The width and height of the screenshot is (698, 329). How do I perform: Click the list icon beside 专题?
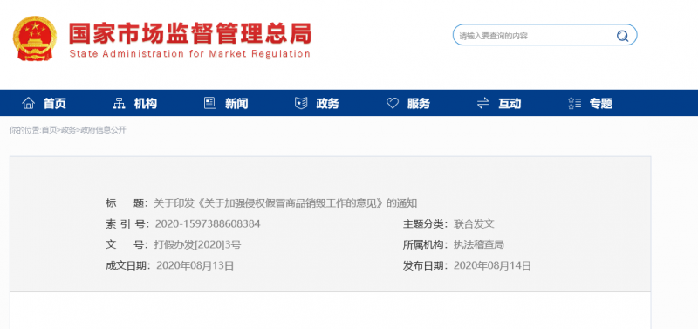574,103
